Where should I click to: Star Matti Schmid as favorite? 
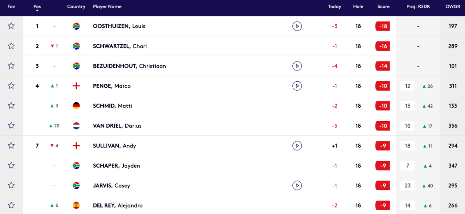tap(11, 106)
